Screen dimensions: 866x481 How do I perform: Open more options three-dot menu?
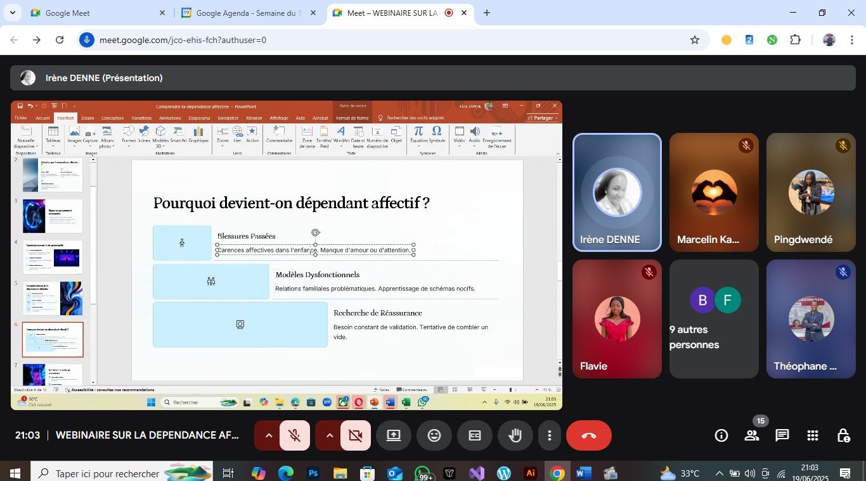click(550, 435)
